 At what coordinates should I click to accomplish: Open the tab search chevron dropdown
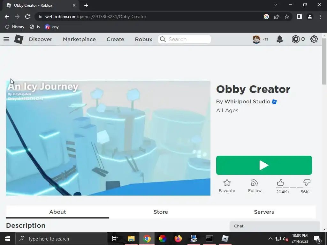276,4
